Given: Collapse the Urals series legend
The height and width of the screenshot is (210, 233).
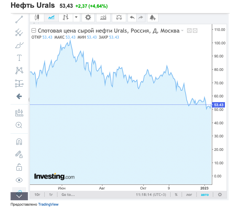Looking at the screenshot, I should point(34,31).
